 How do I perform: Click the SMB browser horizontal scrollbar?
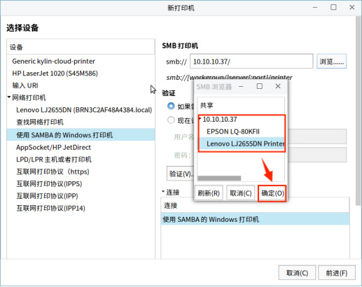[x=219, y=178]
